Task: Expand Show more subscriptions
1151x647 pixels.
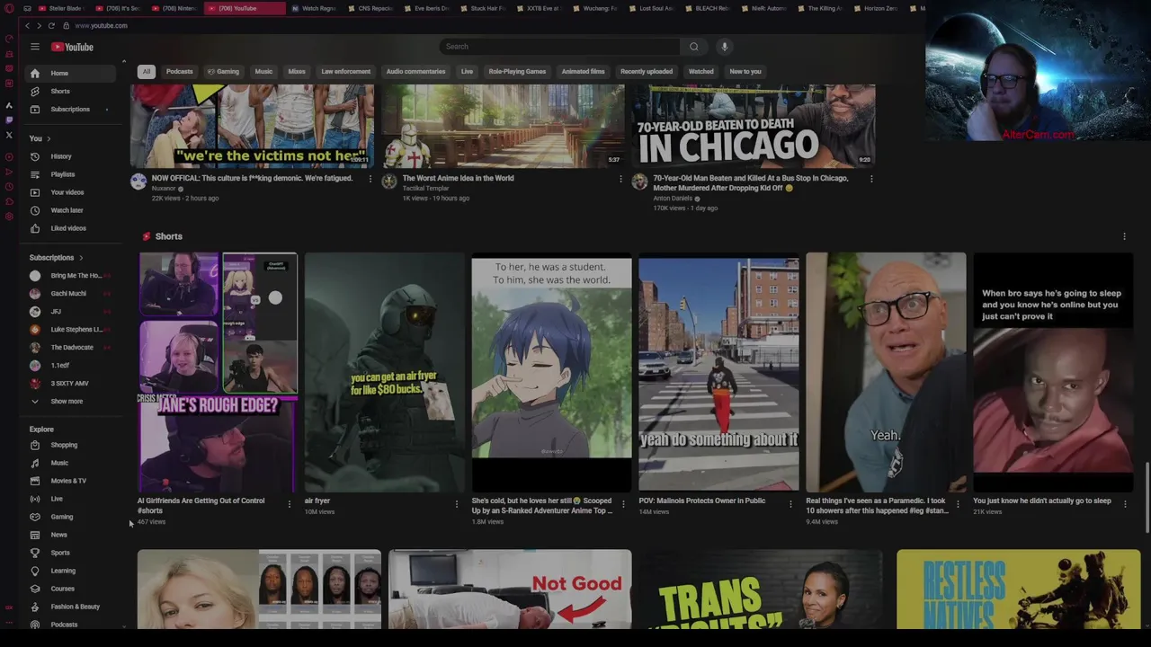Action: [x=72, y=401]
